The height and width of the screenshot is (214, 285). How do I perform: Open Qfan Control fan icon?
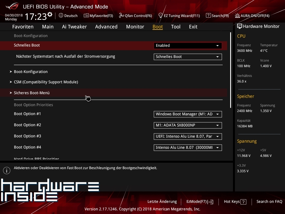[x=121, y=16]
